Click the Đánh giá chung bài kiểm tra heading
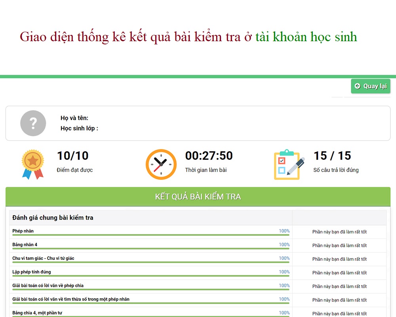396x317 pixels. tap(53, 218)
